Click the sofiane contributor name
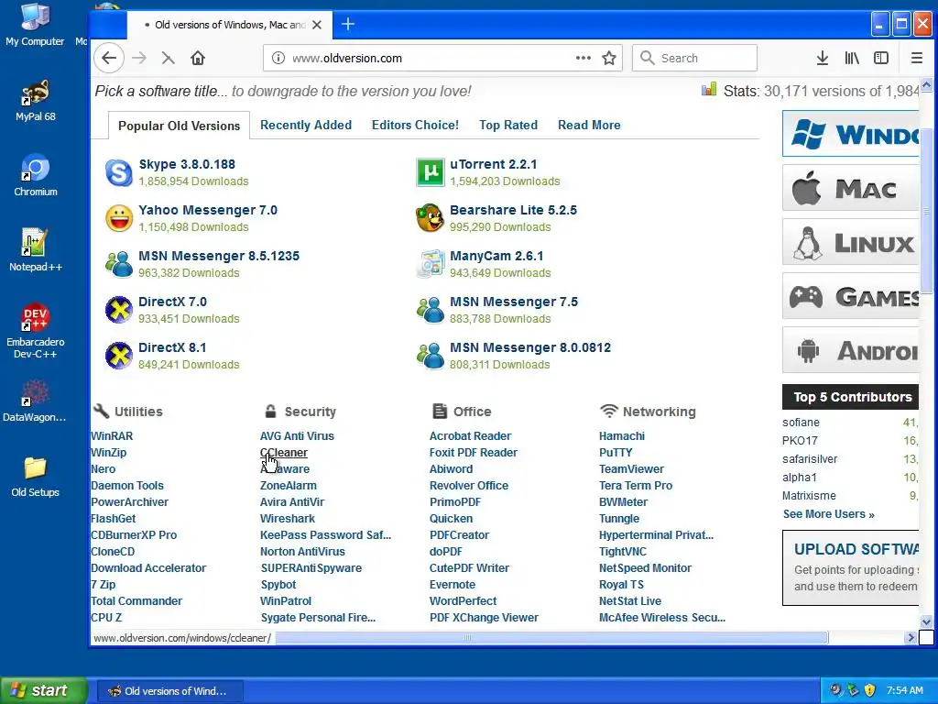Viewport: 938px width, 704px height. 801,422
